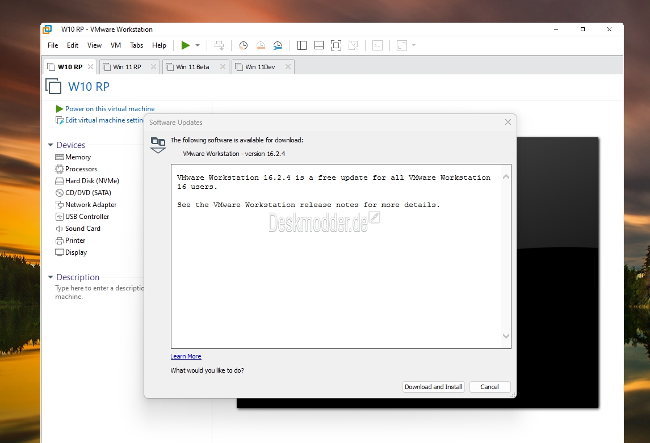Click Download and Install button
This screenshot has height=443, width=650.
433,387
